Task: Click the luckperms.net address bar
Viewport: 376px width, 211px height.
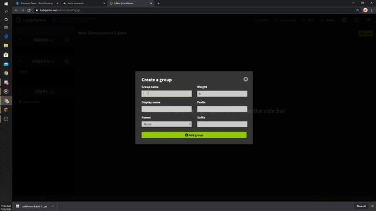Action: coord(194,11)
